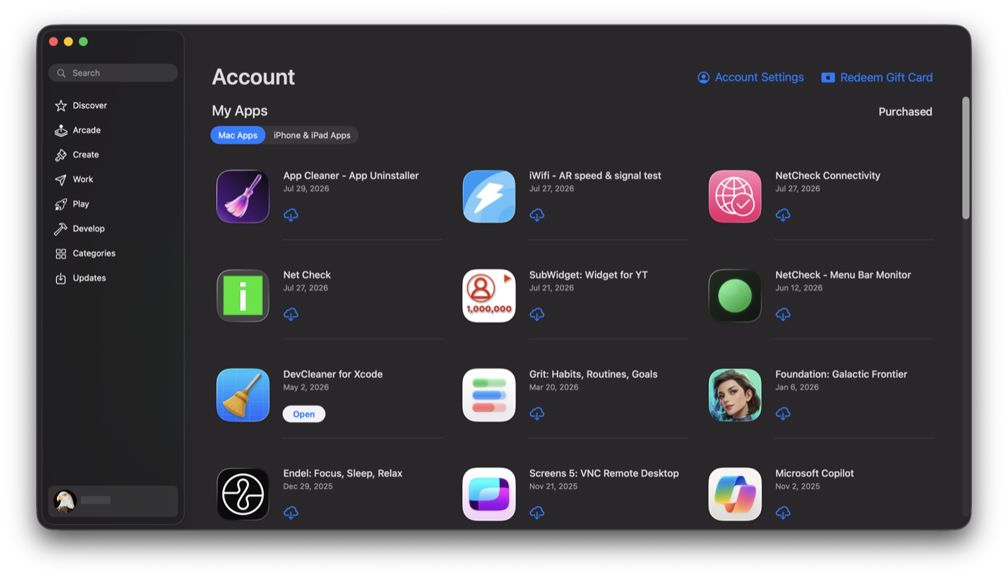Viewport: 1008px width, 578px height.
Task: Open the SubWidget app icon
Action: [x=489, y=296]
